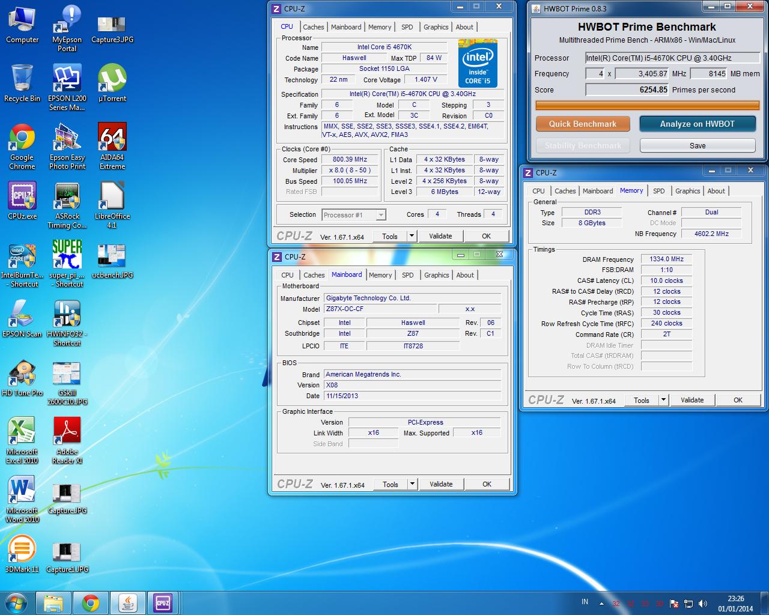The height and width of the screenshot is (615, 769).
Task: Click Analyze on HWBOT button
Action: pos(698,124)
